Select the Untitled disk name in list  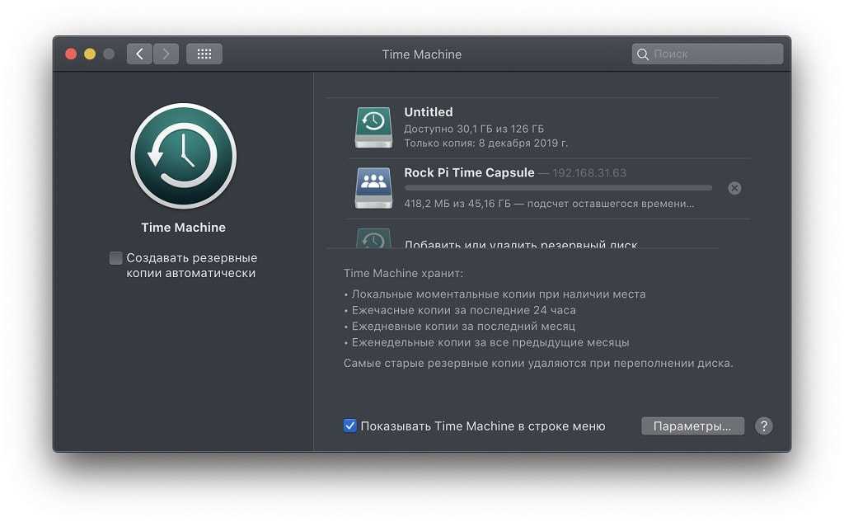click(429, 112)
